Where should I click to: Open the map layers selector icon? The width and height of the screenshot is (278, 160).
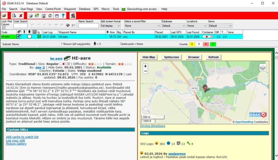point(263,67)
